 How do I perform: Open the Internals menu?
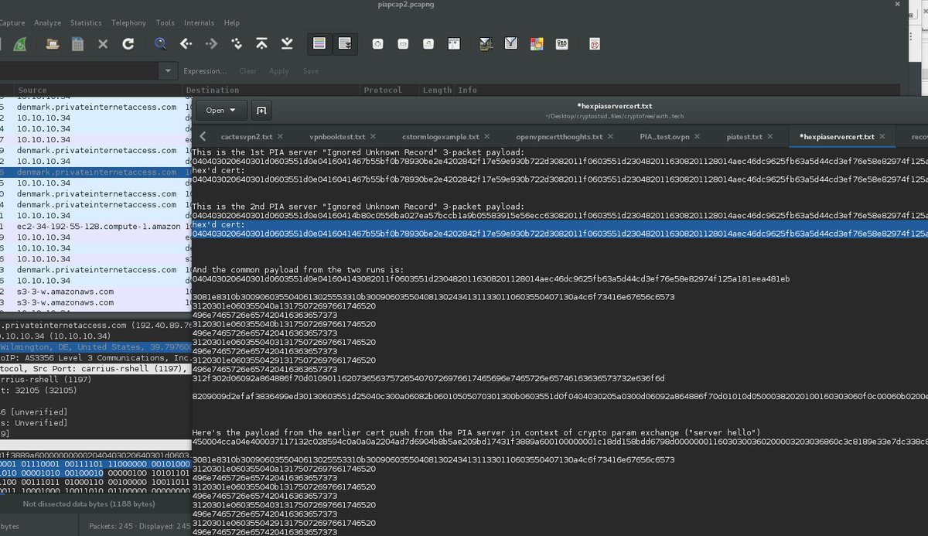200,23
